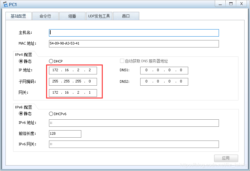This screenshot has height=171, width=250.
Task: Select the IPv4 静态 radio button
Action: 21,61
